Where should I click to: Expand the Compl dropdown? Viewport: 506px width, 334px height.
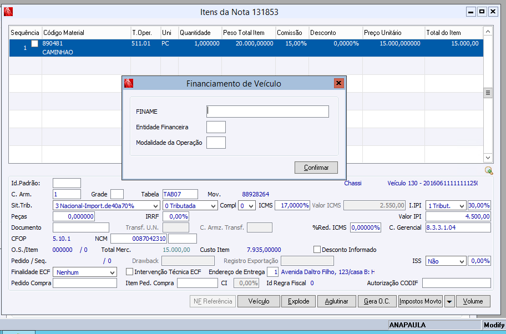[251, 206]
